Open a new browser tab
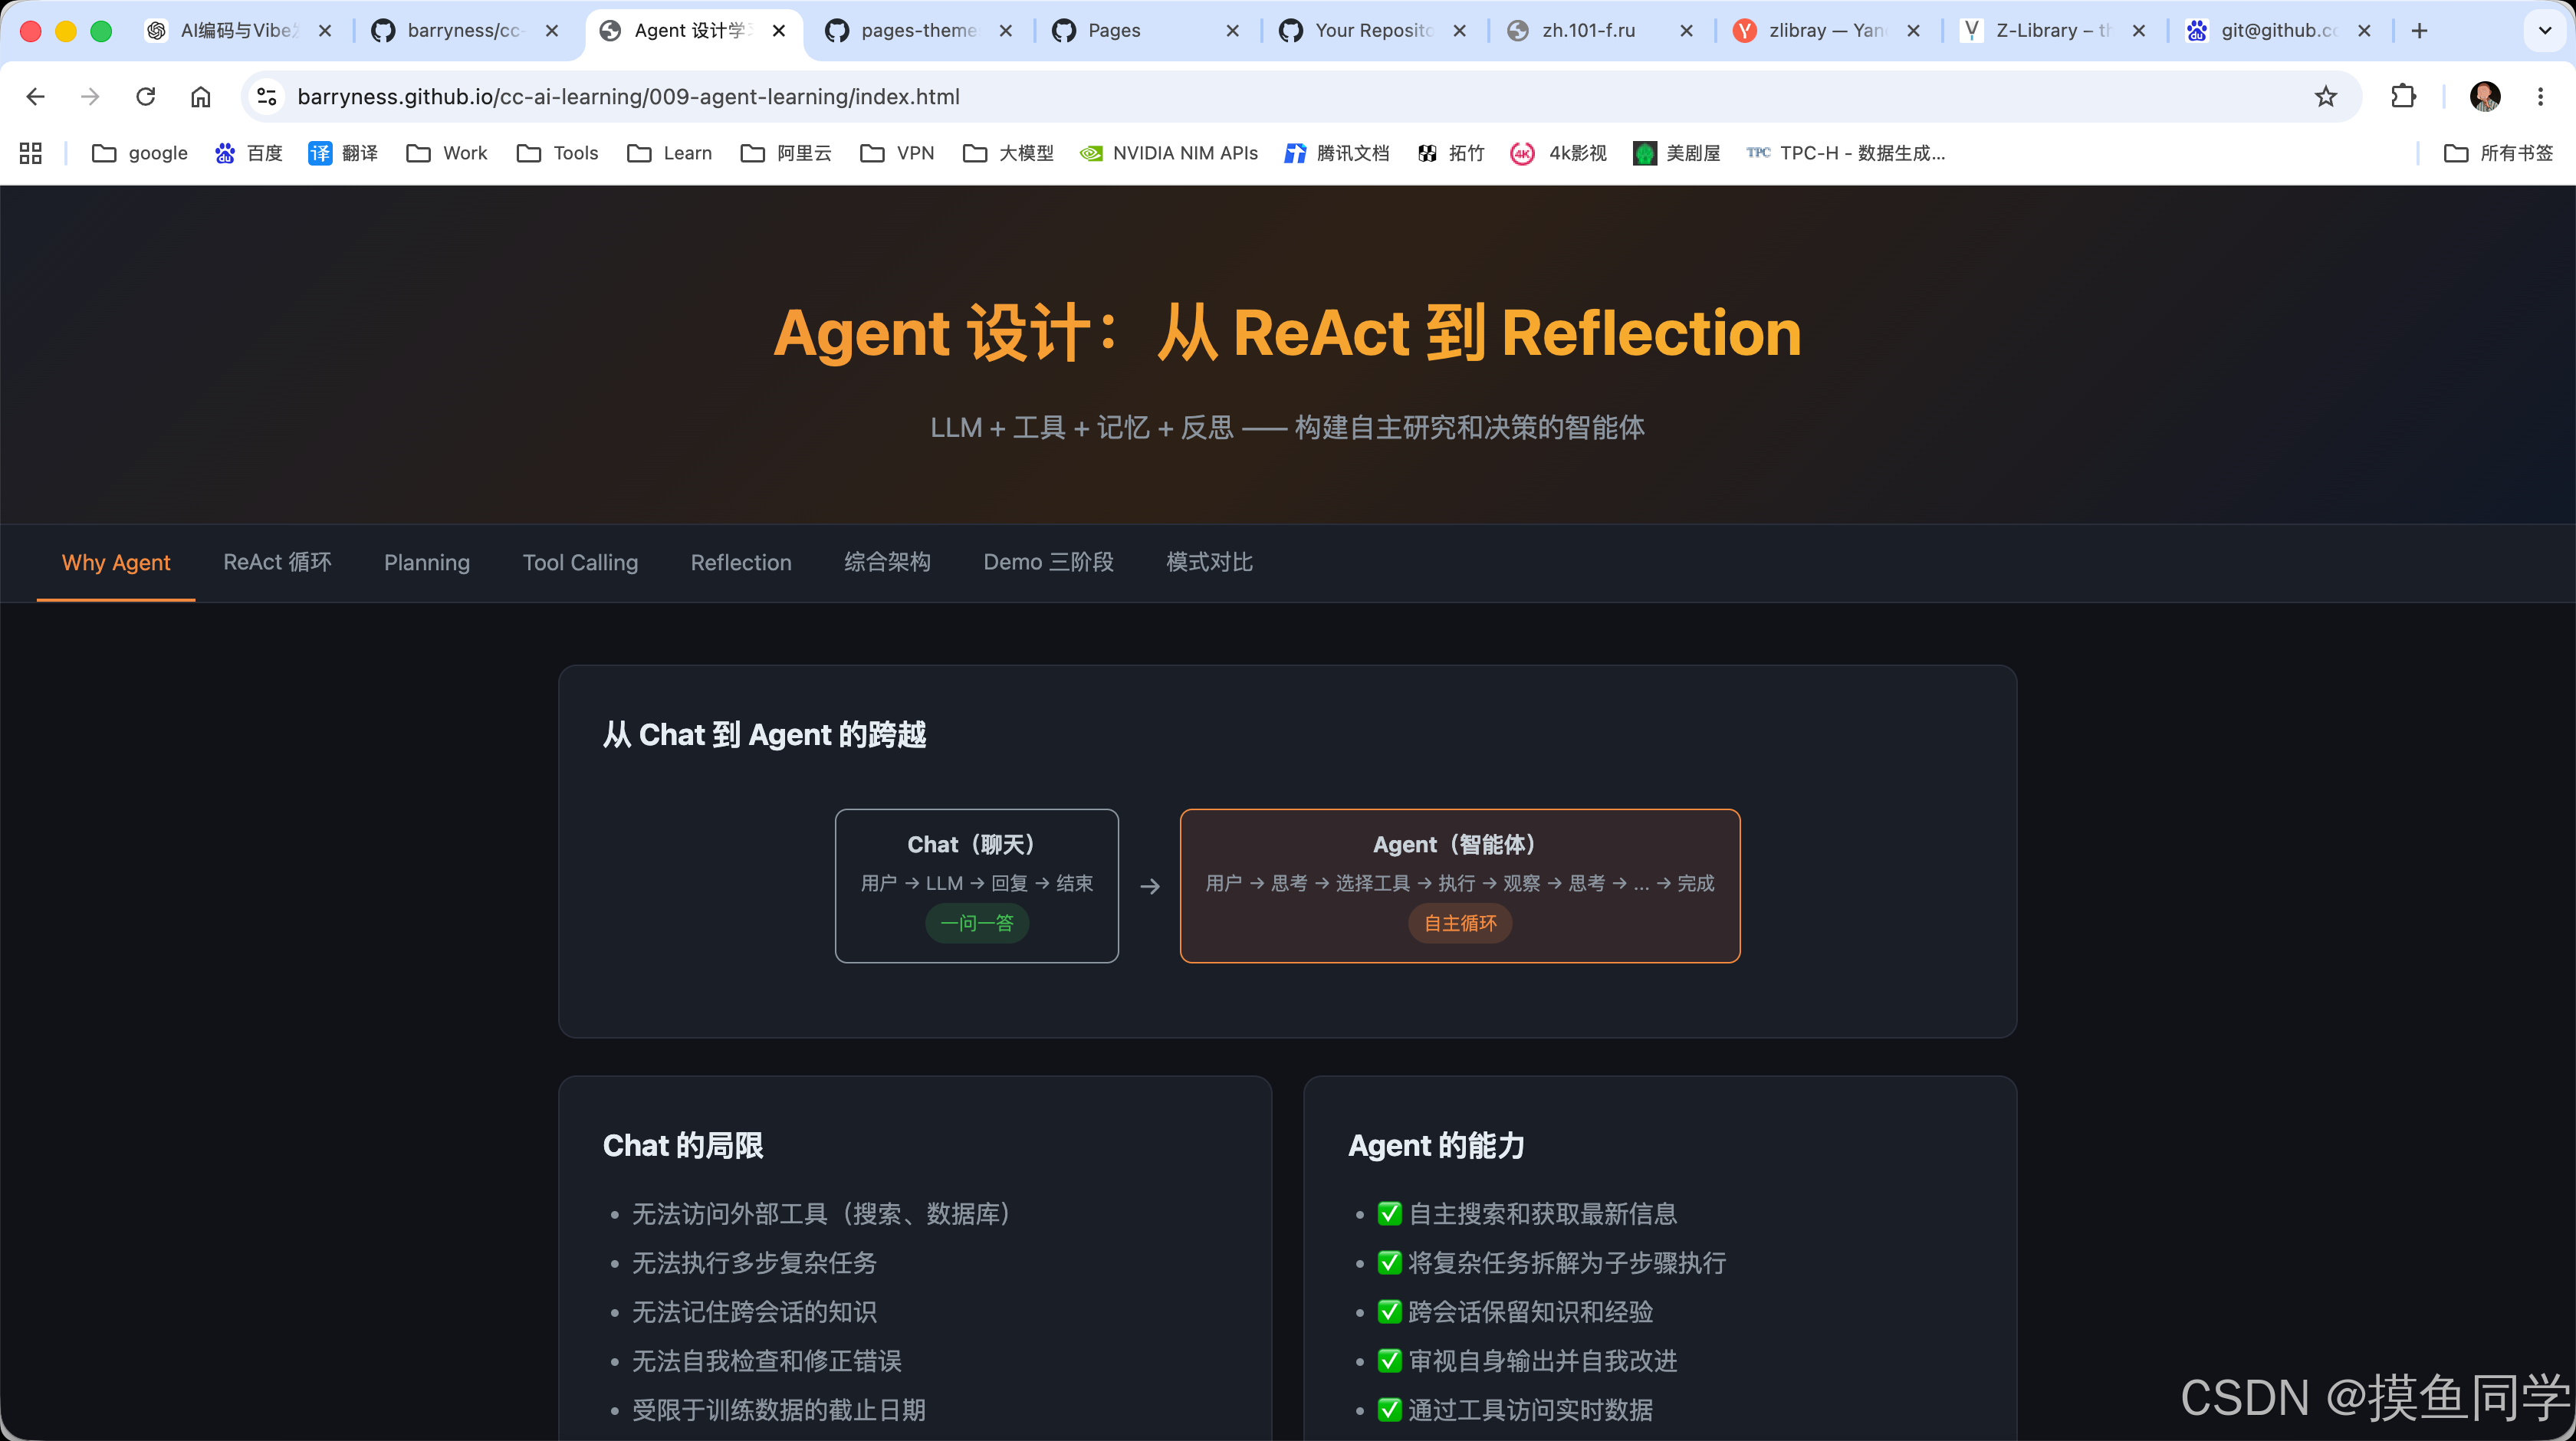Screen dimensions: 2576x1441 (x=2419, y=31)
